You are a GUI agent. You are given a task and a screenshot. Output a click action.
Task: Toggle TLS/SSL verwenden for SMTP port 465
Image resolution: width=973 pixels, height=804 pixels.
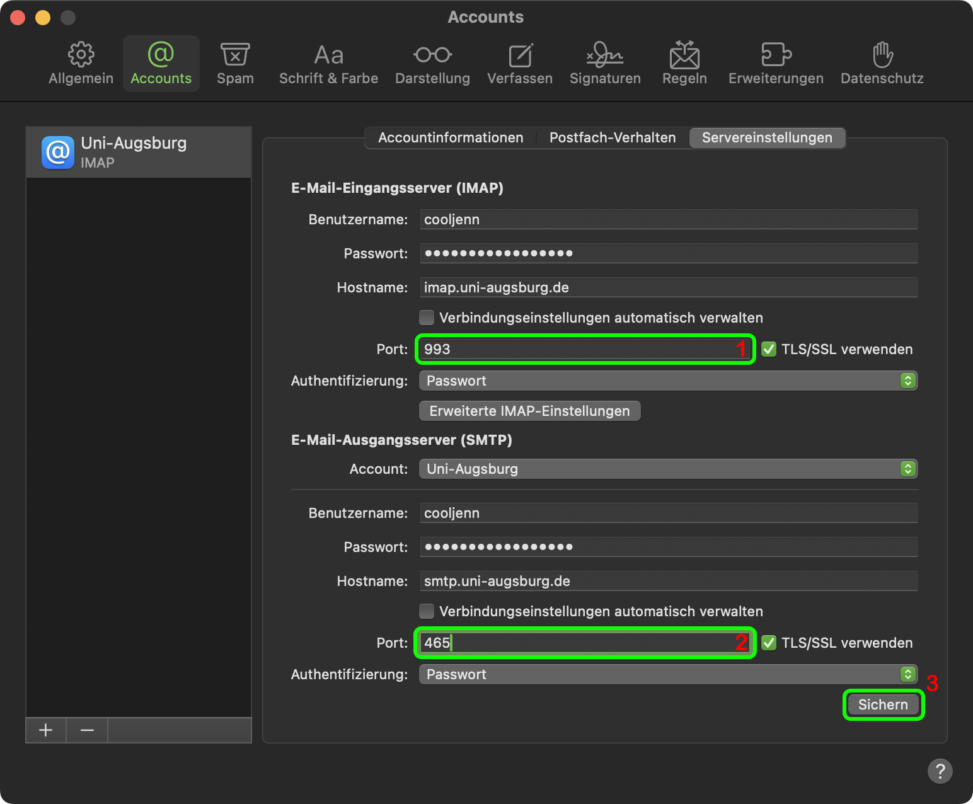[769, 643]
